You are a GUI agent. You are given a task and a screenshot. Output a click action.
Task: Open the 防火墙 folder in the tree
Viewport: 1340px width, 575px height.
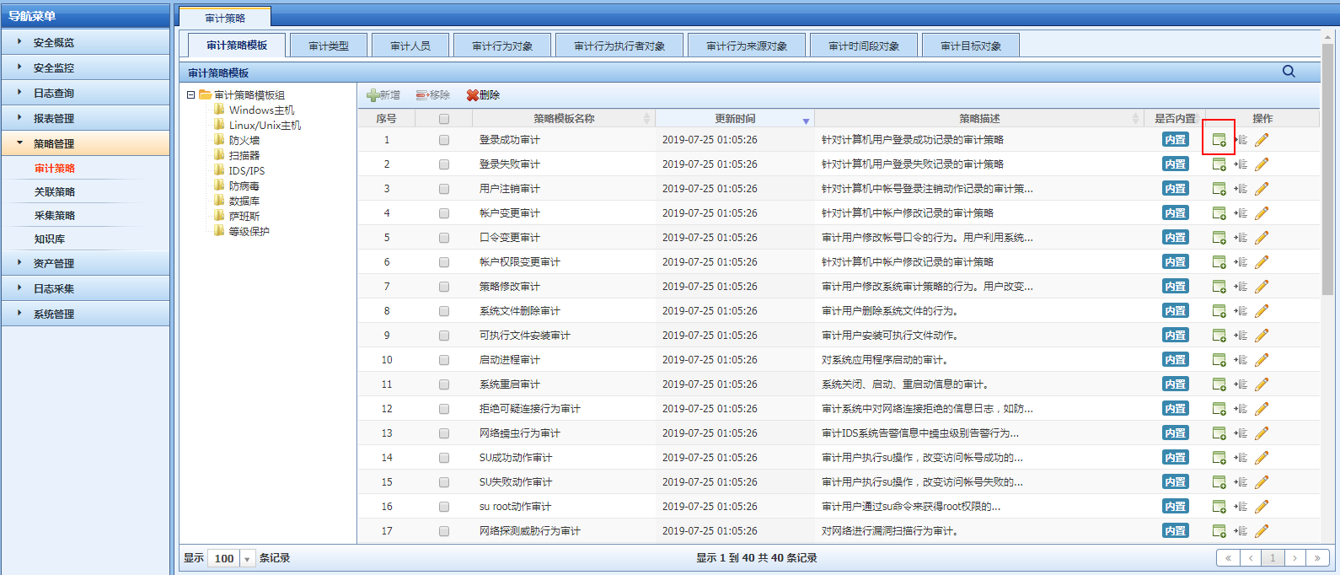tap(244, 141)
